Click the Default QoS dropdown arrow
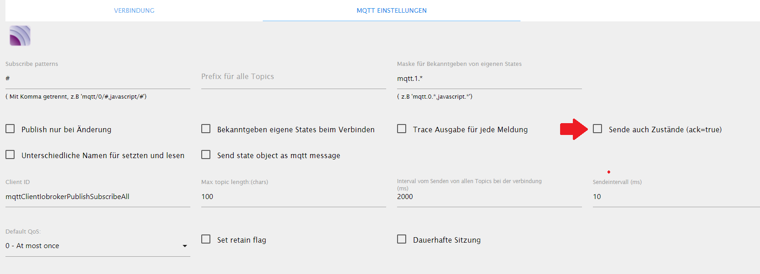760x274 pixels. (185, 246)
